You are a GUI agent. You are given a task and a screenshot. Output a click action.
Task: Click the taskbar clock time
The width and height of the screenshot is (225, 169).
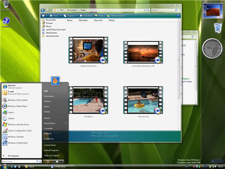pos(221,167)
